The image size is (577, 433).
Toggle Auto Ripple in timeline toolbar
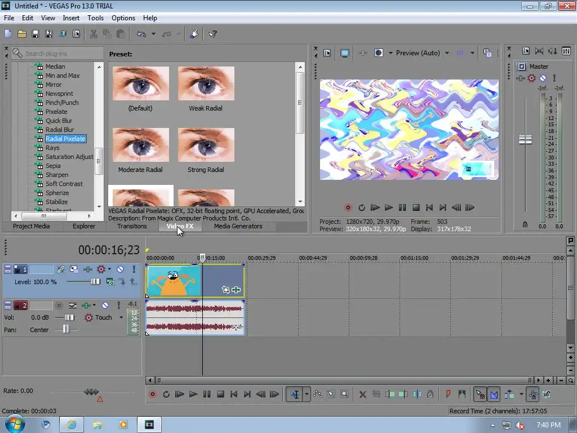(x=509, y=394)
